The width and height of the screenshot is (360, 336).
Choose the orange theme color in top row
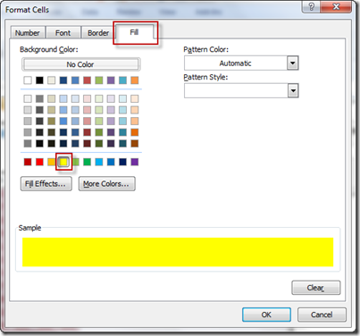coord(135,80)
